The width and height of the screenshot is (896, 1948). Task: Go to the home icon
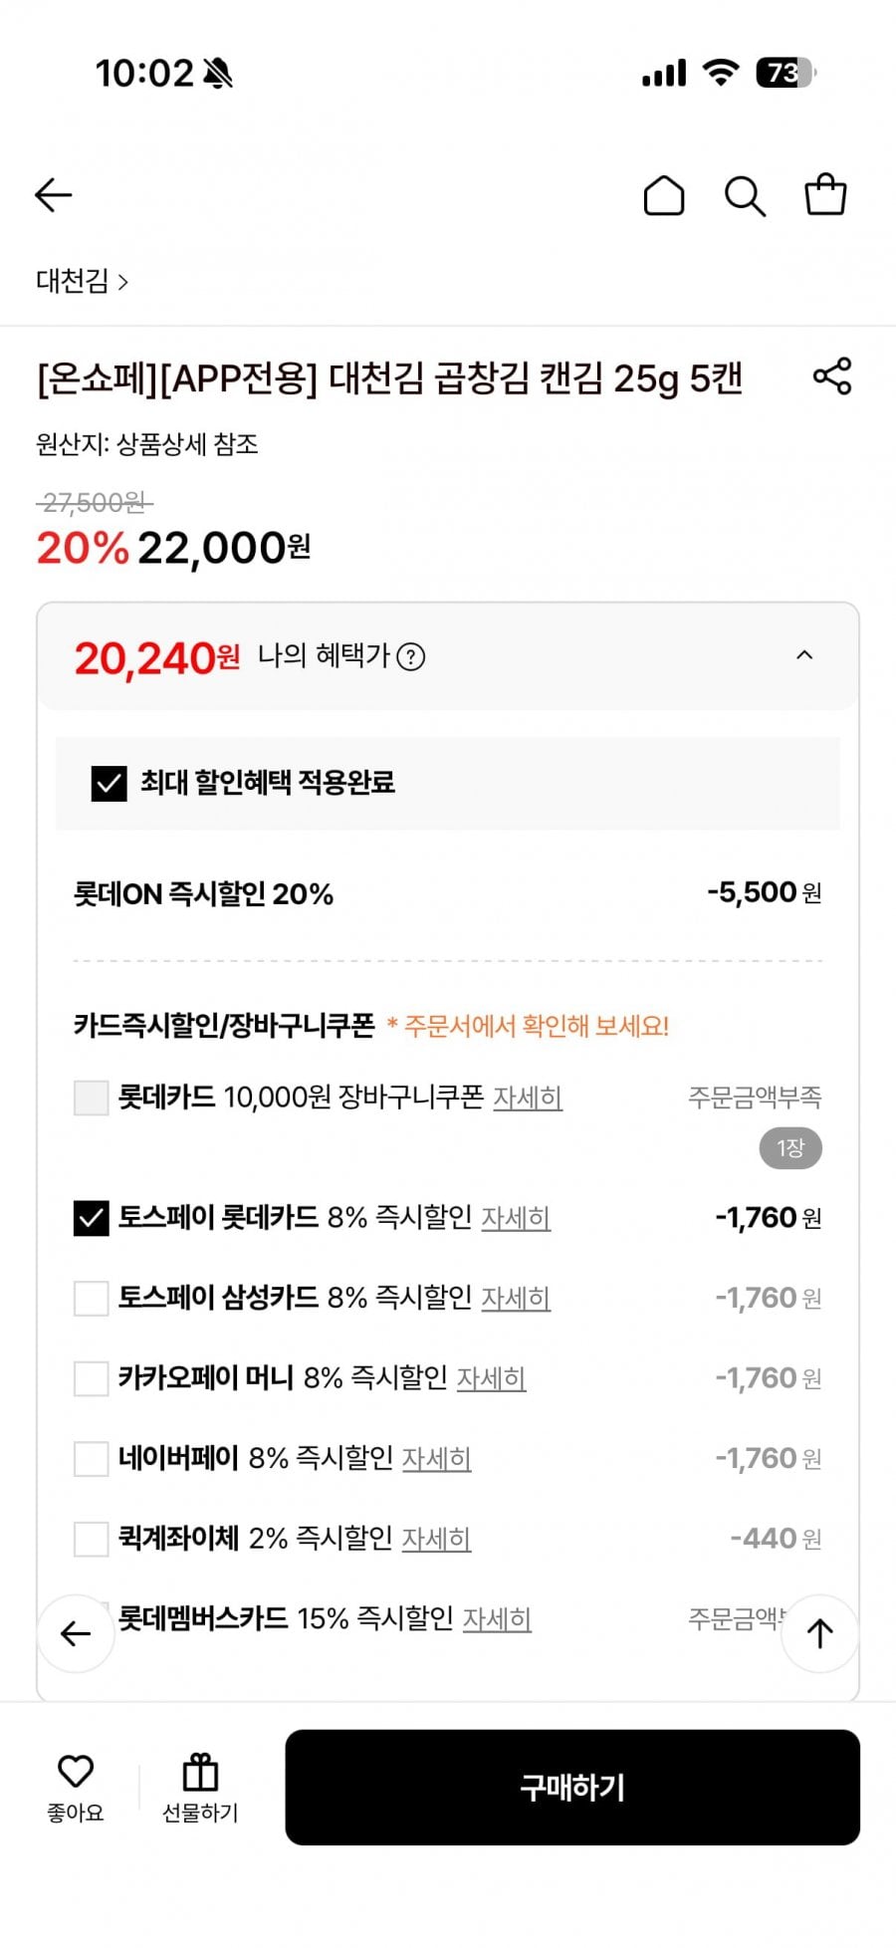coord(664,195)
